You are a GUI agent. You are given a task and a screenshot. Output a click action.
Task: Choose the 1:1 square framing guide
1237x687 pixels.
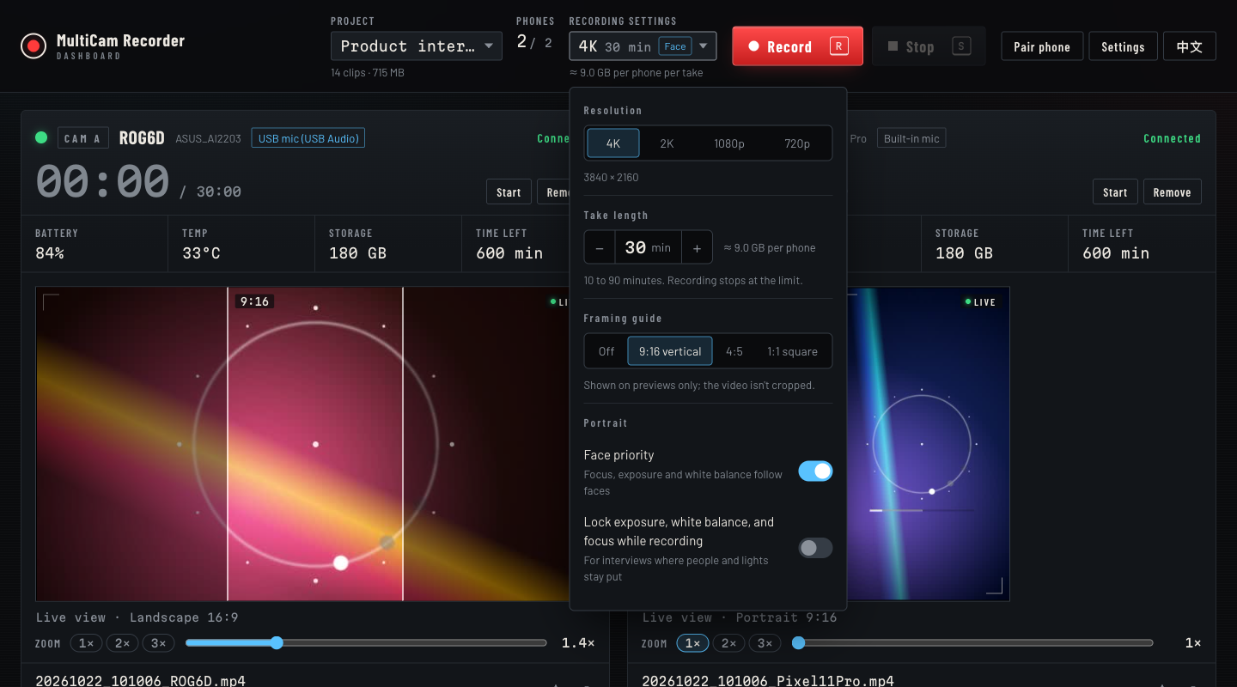coord(792,351)
